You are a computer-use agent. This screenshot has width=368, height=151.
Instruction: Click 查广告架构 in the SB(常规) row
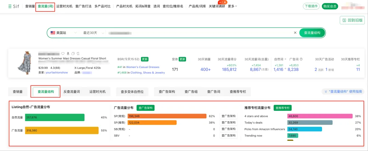[x=228, y=129]
